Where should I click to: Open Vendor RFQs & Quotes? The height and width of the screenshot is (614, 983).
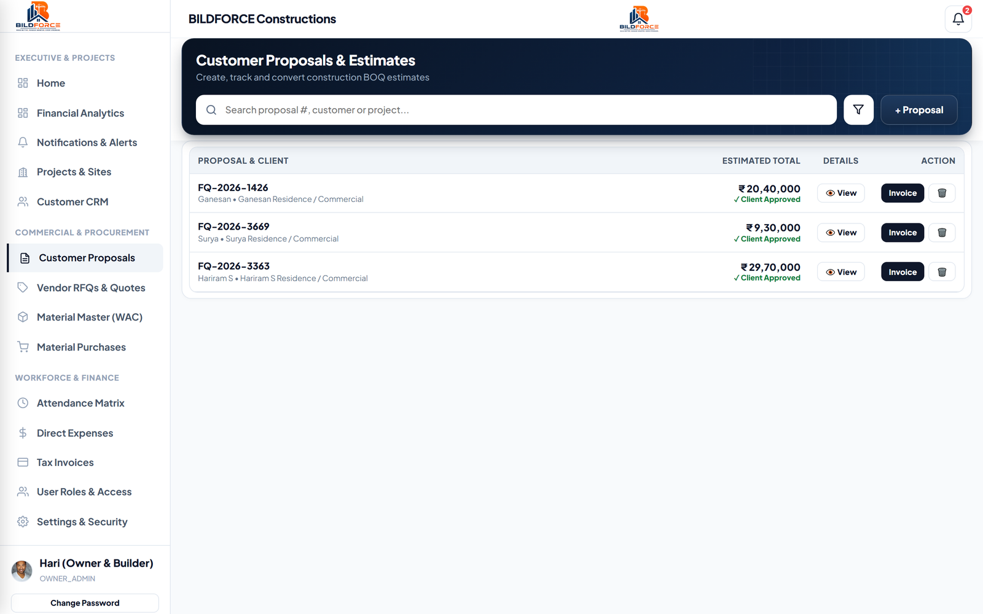click(x=85, y=288)
